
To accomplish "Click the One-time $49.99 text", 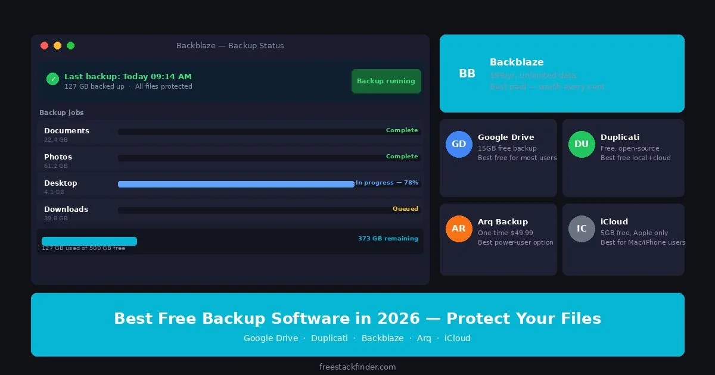I will [x=505, y=233].
